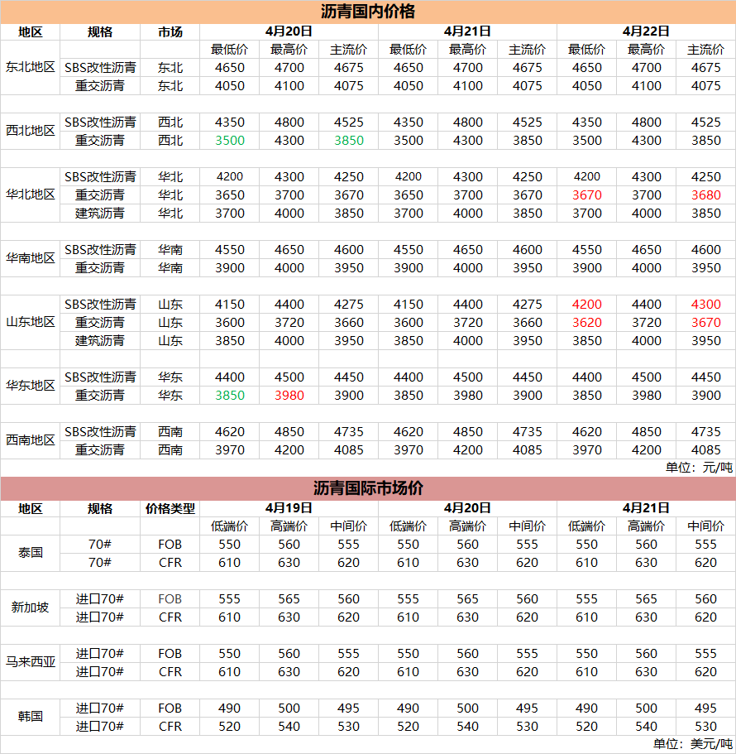This screenshot has height=754, width=736.
Task: Click the 马来西亚 country cell
Action: [31, 662]
